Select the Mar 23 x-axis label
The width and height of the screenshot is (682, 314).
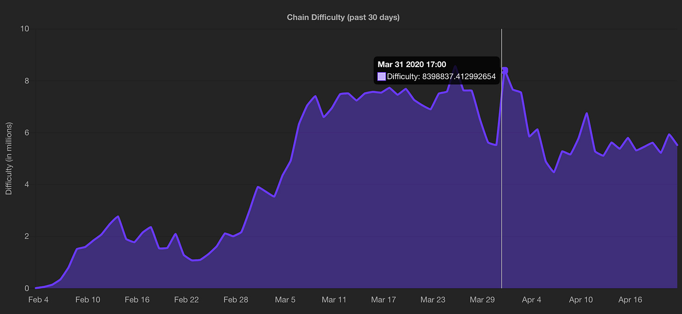coord(433,299)
